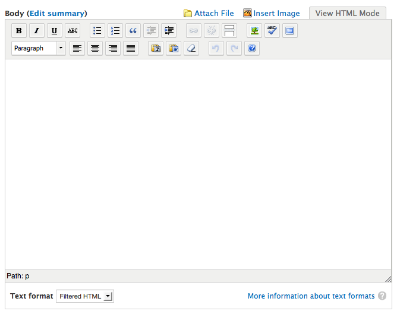Click the fullscreen toggle icon
397x314 pixels.
290,31
